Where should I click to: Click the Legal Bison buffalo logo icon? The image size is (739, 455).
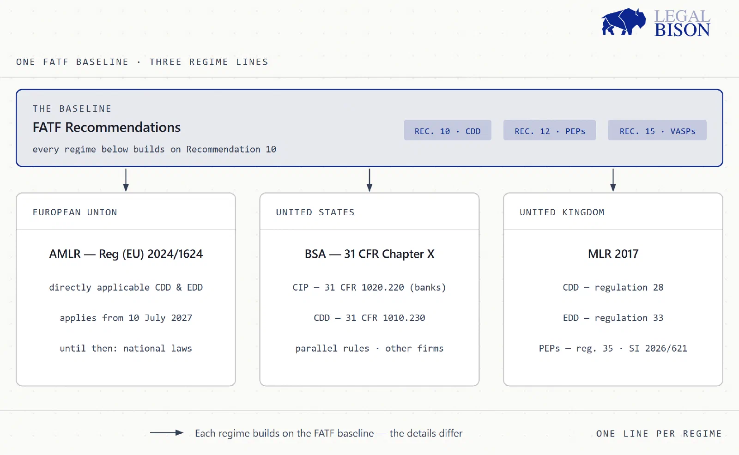(623, 21)
